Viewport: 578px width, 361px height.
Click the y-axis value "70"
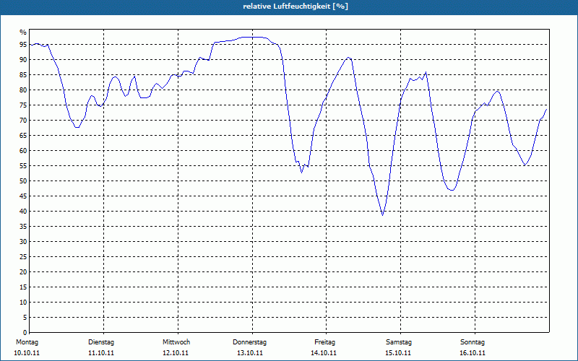coord(23,121)
